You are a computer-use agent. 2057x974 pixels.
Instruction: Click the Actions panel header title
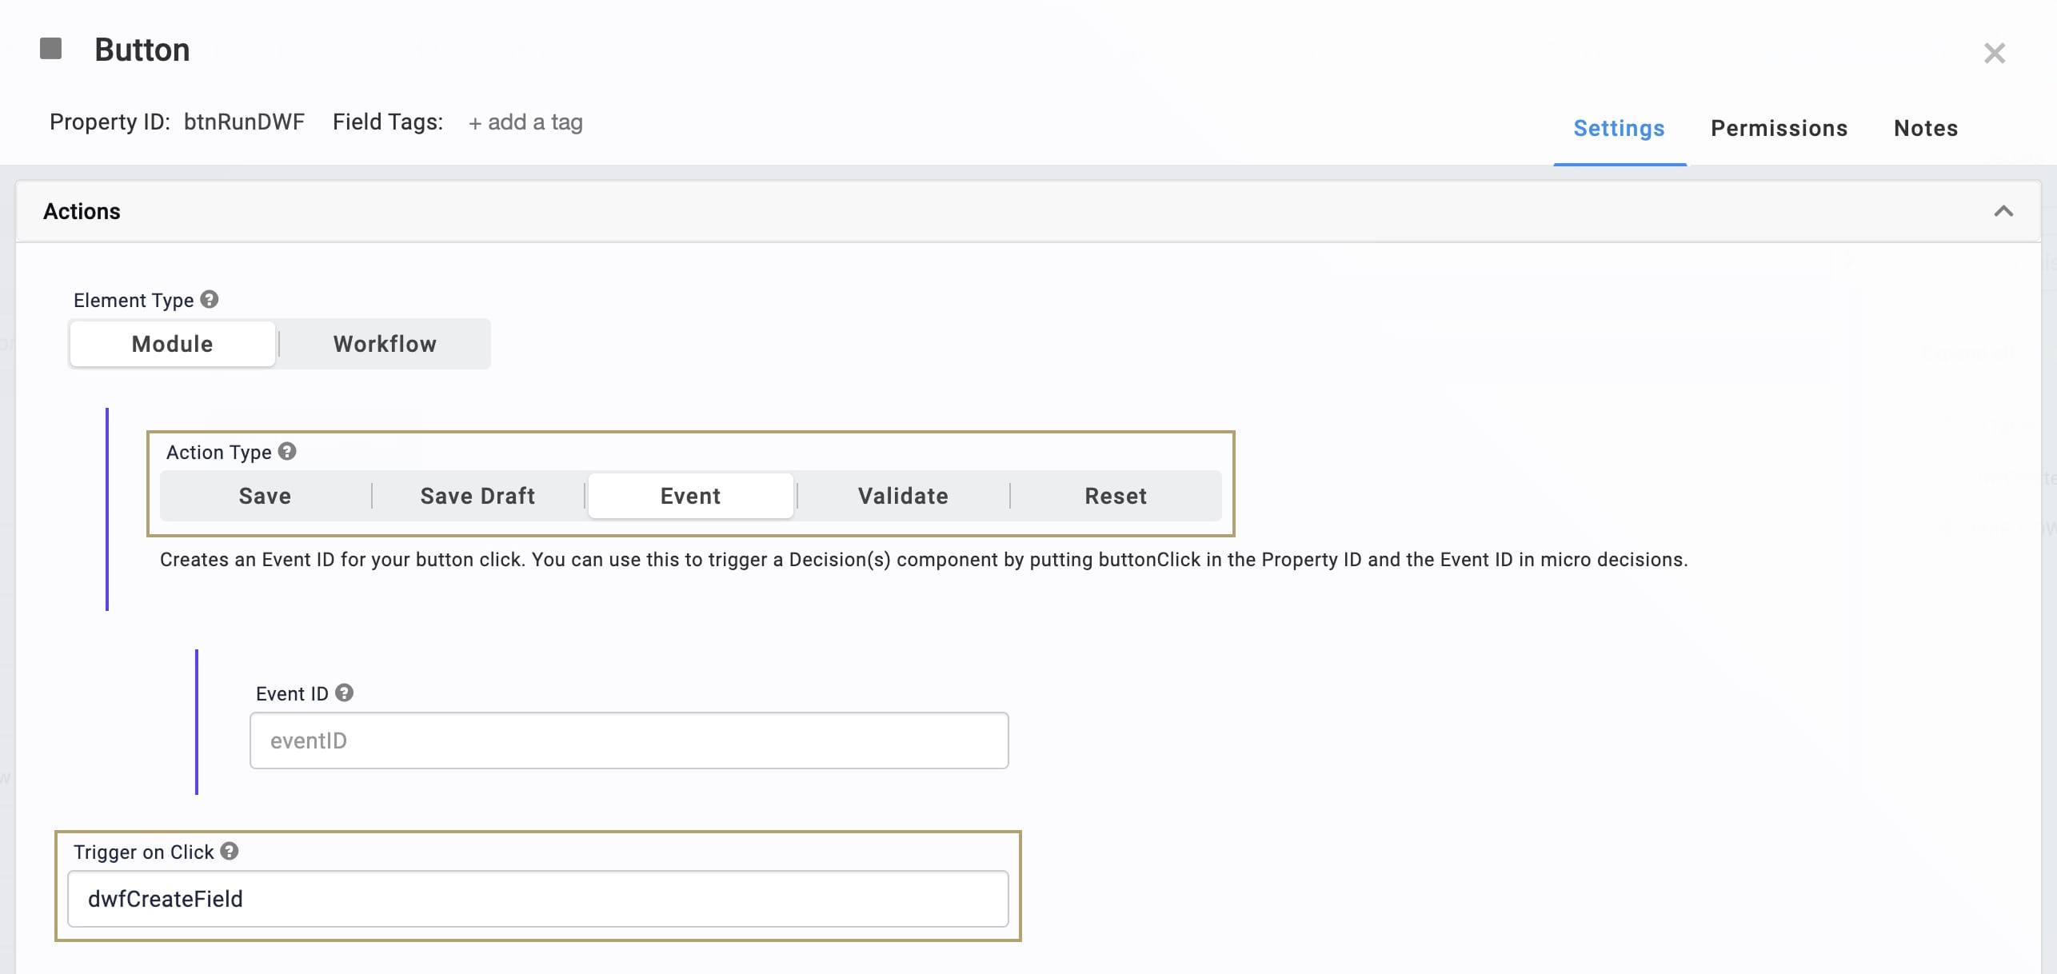coord(82,211)
